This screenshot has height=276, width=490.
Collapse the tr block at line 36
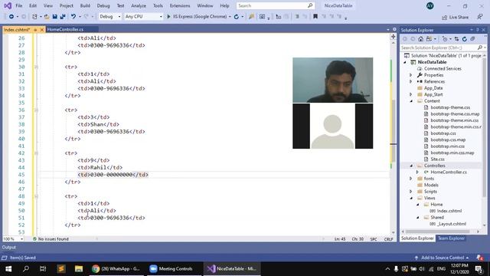36,110
